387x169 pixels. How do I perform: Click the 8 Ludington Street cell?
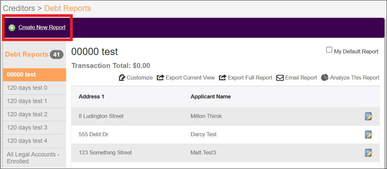(101, 116)
